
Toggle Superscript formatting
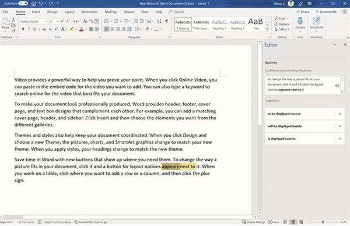[56, 29]
